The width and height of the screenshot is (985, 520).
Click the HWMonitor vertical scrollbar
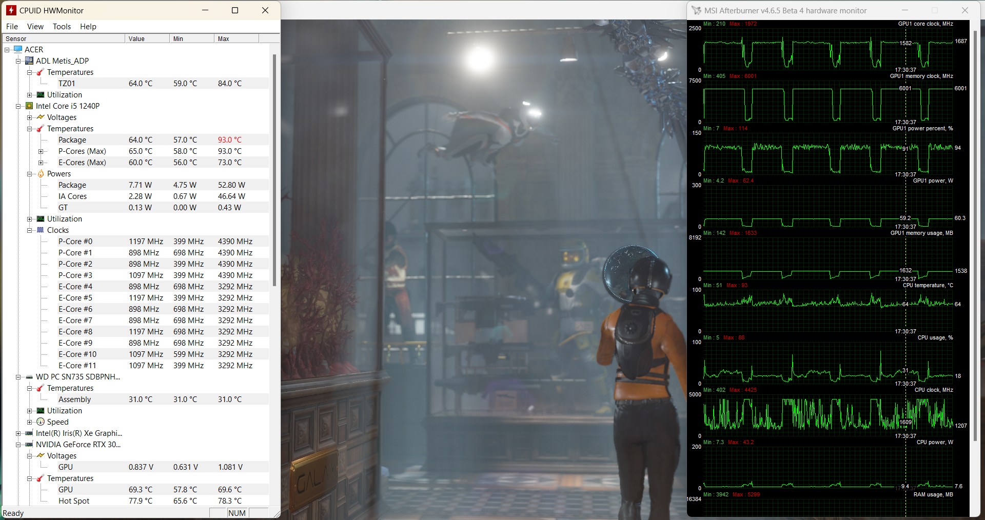point(274,169)
